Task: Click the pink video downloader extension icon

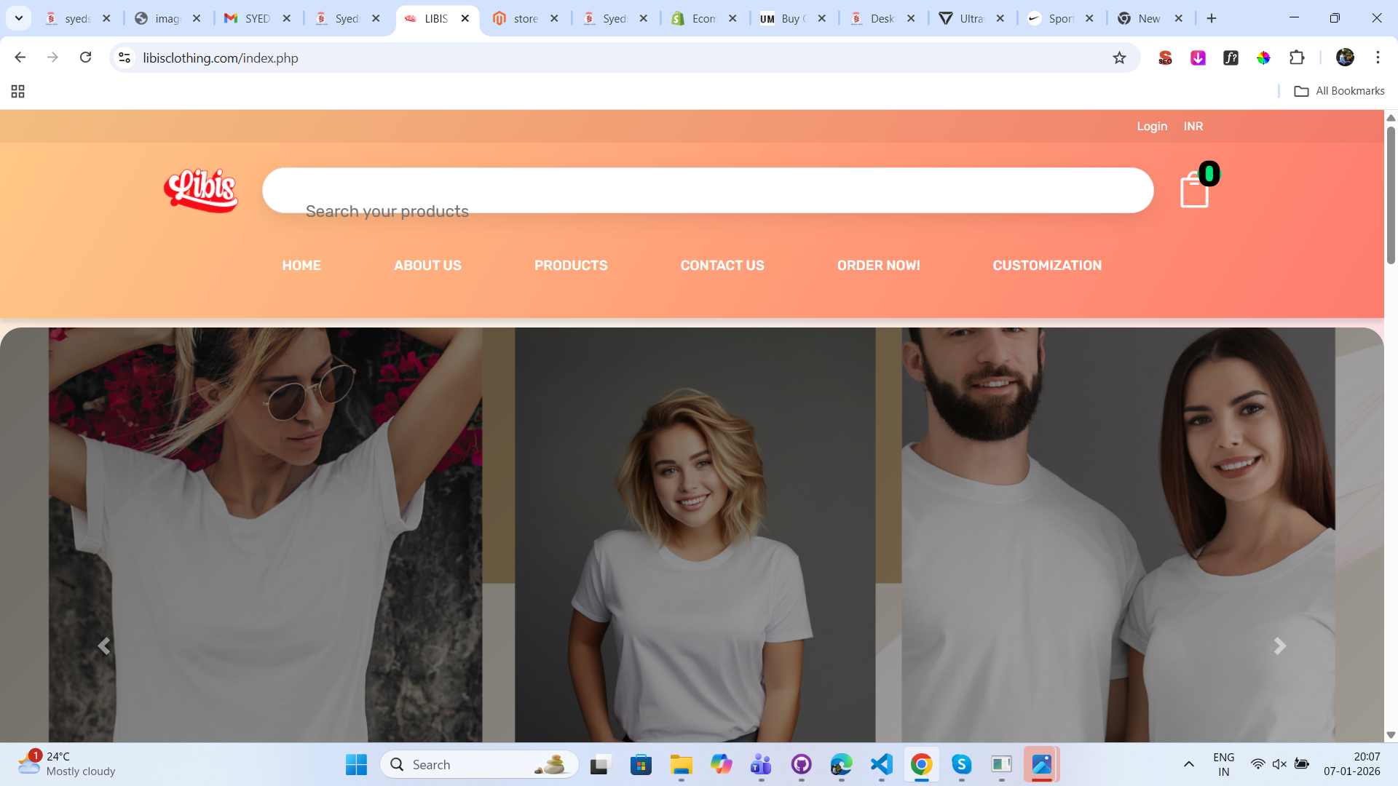Action: point(1198,57)
